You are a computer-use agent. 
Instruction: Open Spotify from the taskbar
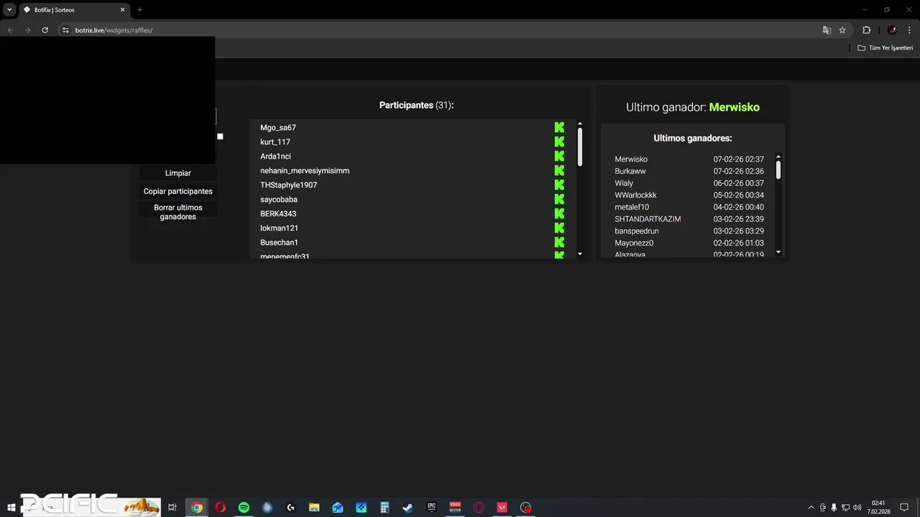click(244, 508)
